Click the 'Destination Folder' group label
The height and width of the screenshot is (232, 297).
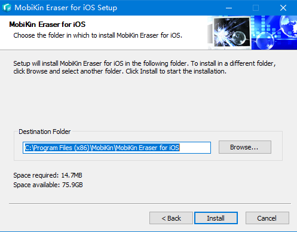[45, 132]
